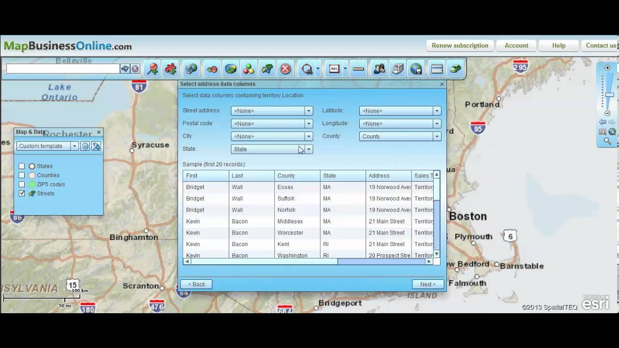Open the radius search tool dropdown arrow
The width and height of the screenshot is (619, 348).
318,69
